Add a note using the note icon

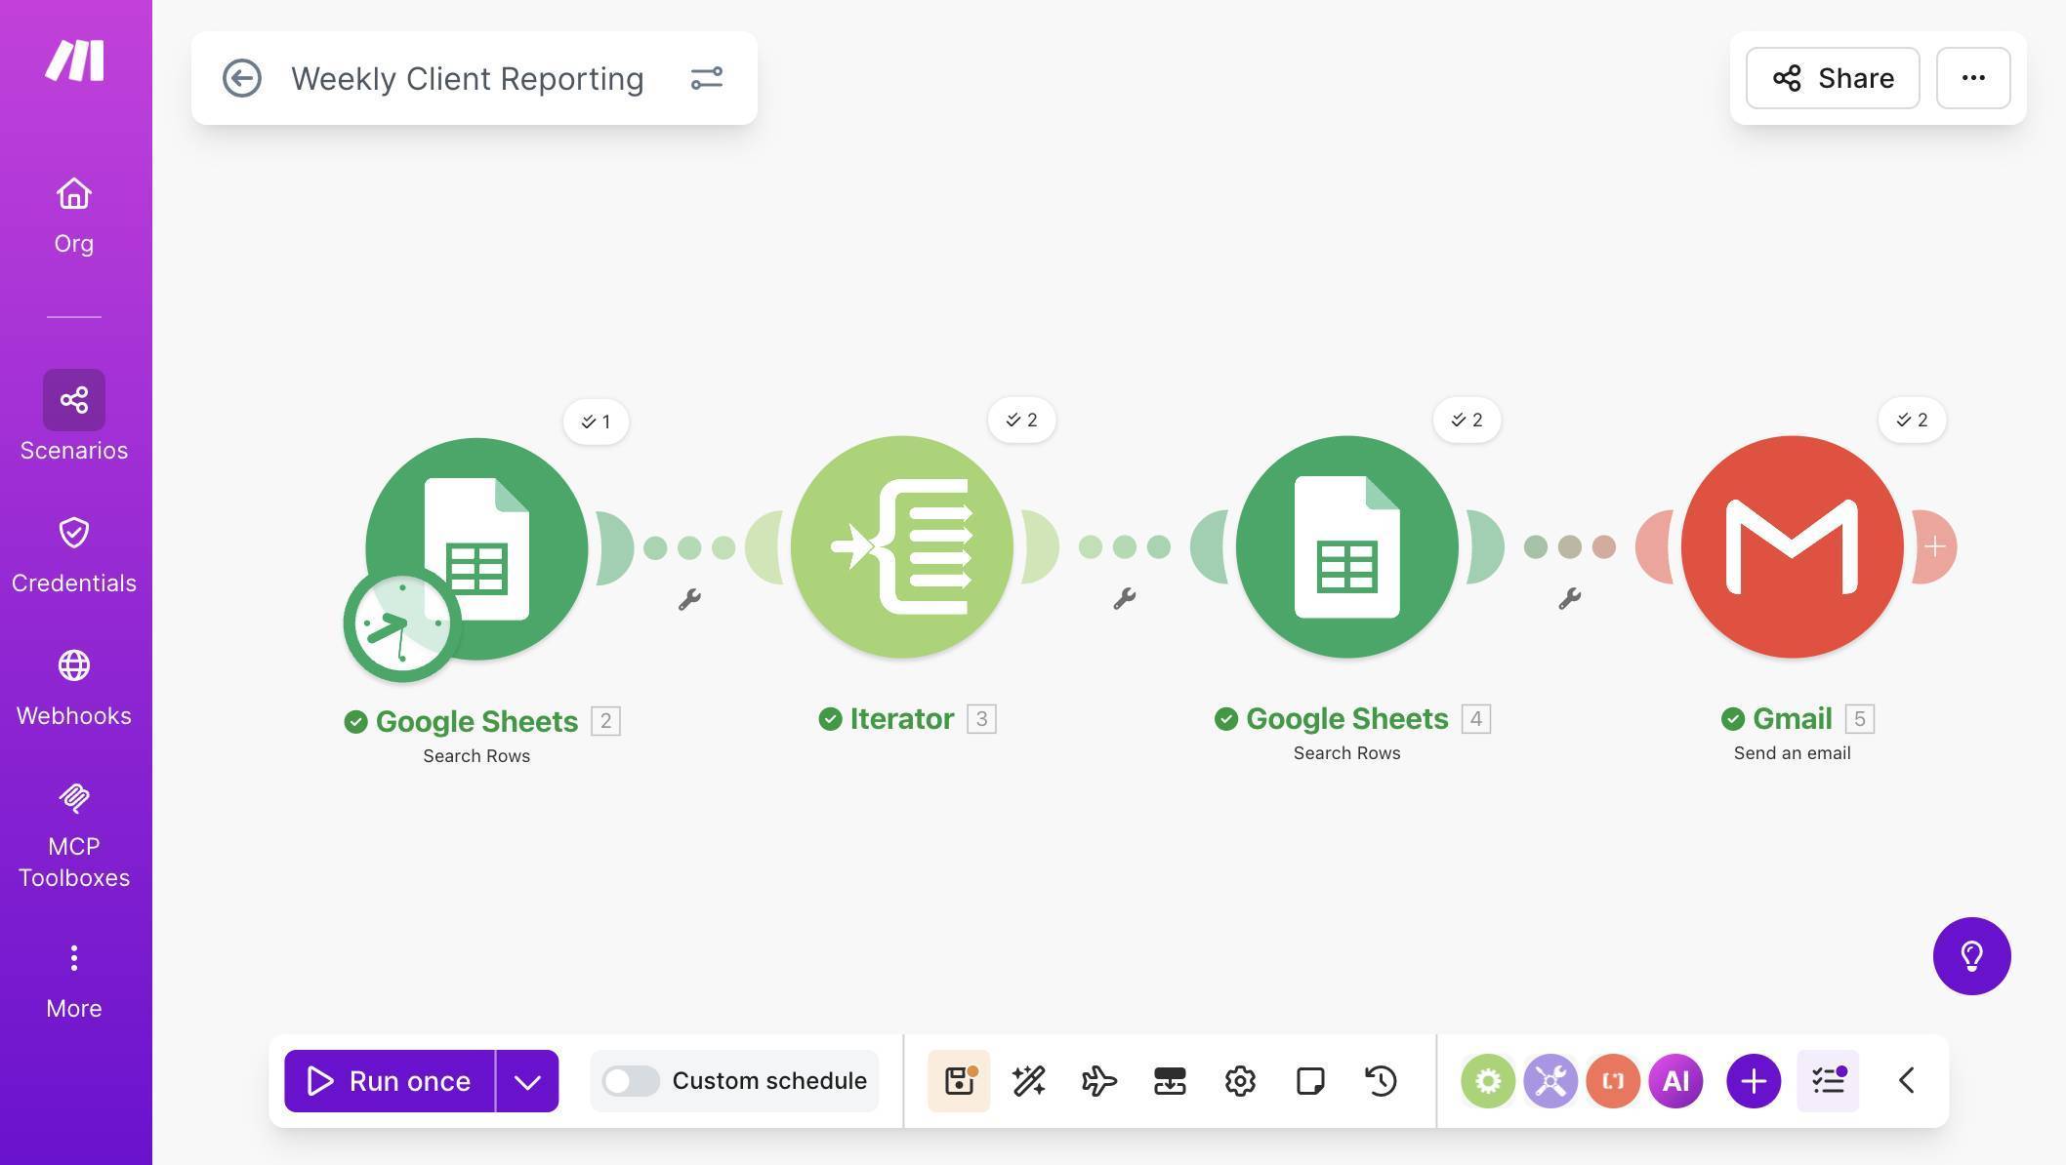click(1309, 1080)
